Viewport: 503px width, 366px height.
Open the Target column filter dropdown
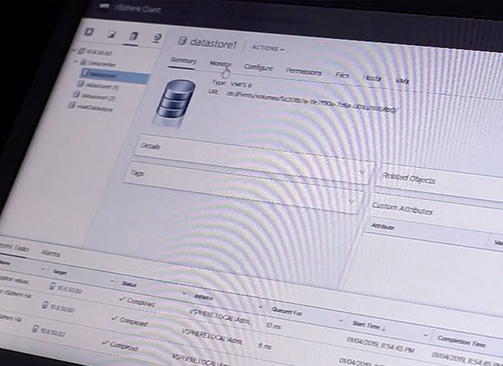113,281
